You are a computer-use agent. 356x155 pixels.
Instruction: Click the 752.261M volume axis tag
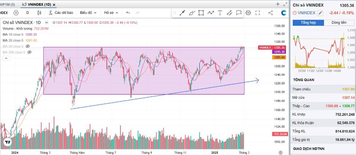coord(279,134)
